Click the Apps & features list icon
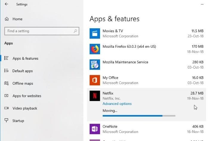This screenshot has height=141, width=209. pos(6,58)
